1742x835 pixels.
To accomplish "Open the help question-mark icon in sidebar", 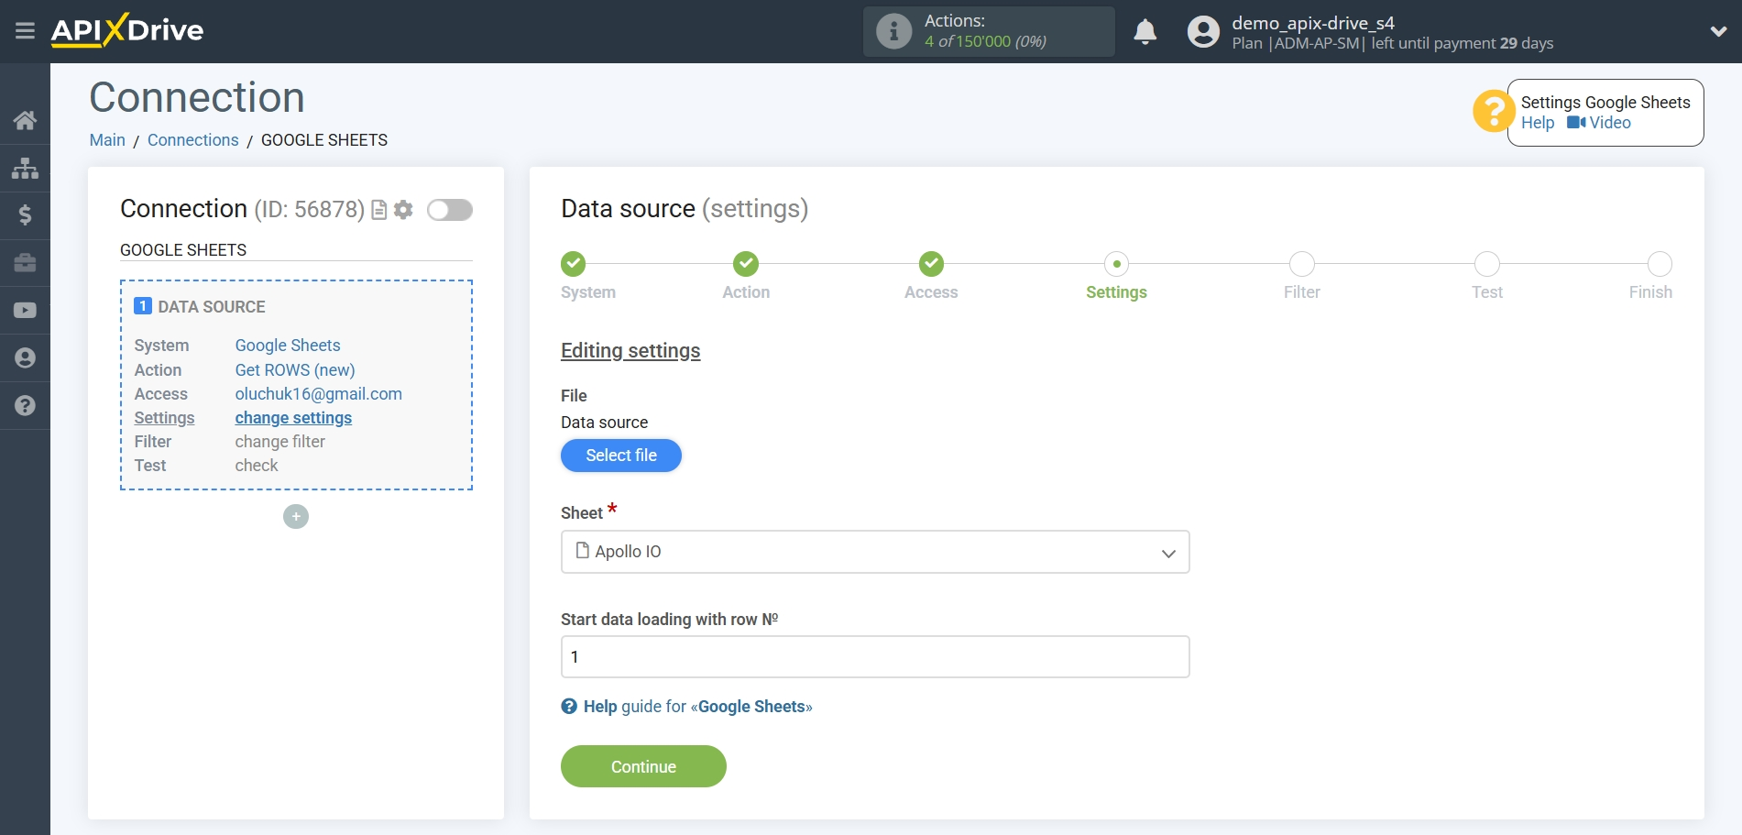I will tap(25, 405).
